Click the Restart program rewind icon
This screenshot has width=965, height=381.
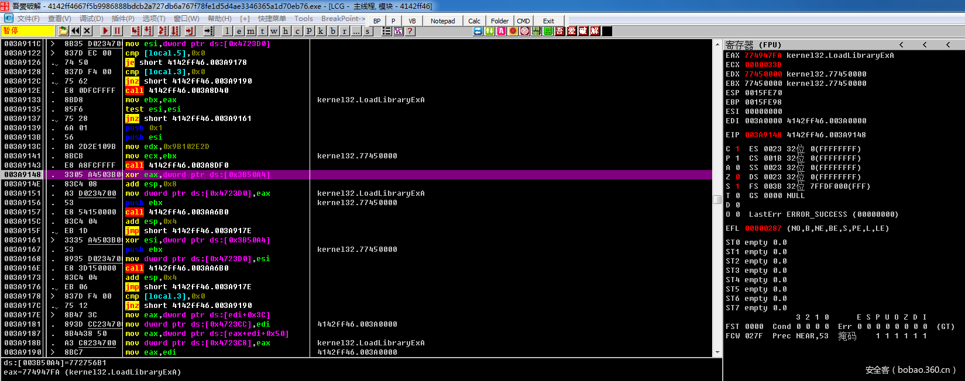click(x=75, y=31)
